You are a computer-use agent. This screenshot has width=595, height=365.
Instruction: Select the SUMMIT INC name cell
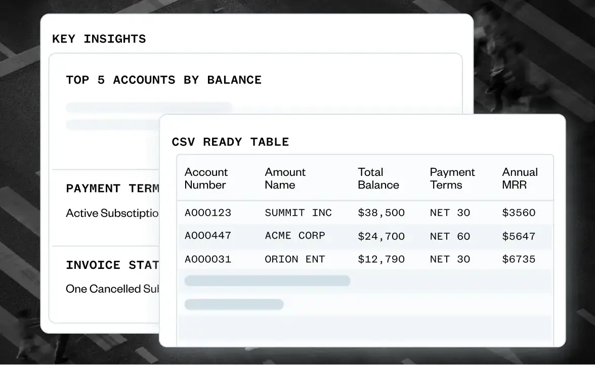pos(298,213)
